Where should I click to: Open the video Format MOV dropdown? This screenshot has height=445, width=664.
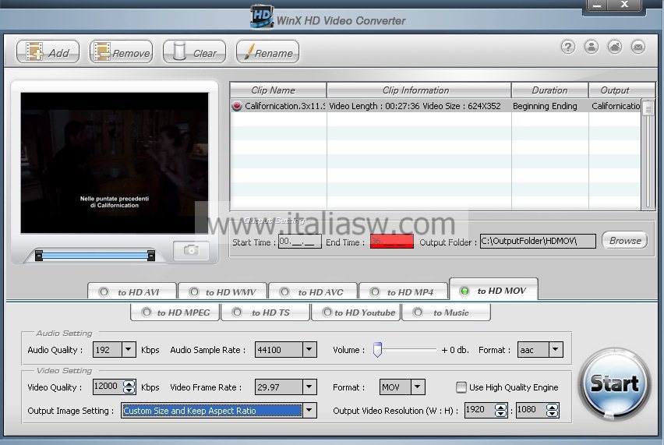click(x=418, y=387)
